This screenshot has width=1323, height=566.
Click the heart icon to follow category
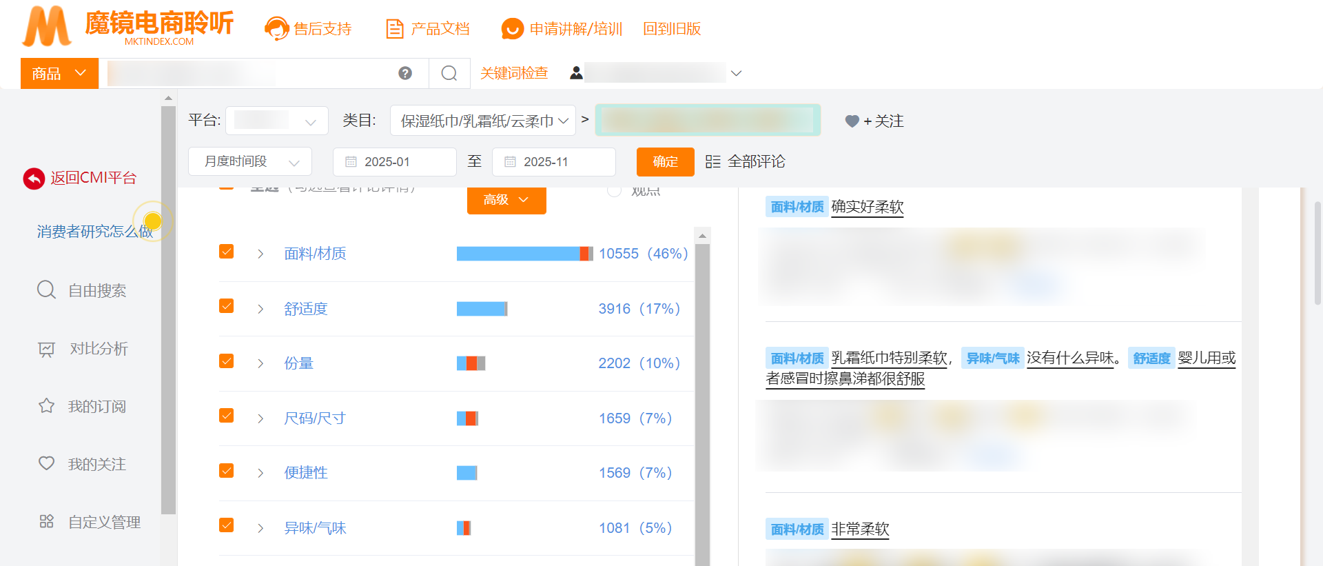click(852, 121)
